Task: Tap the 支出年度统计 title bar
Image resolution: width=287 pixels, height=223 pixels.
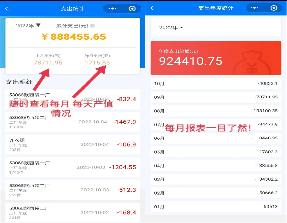Action: 216,8
